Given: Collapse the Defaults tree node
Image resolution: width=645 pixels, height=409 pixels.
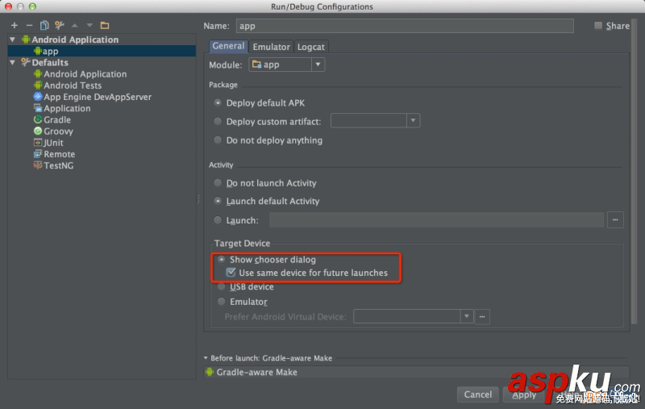Looking at the screenshot, I should pos(12,63).
